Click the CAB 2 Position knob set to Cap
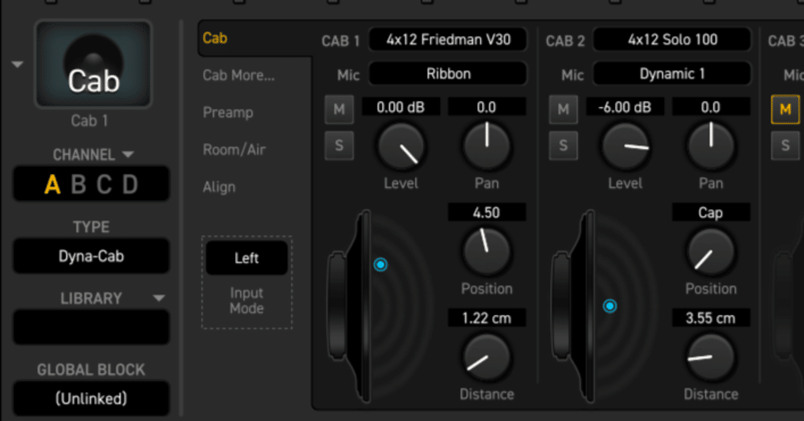 [x=711, y=252]
